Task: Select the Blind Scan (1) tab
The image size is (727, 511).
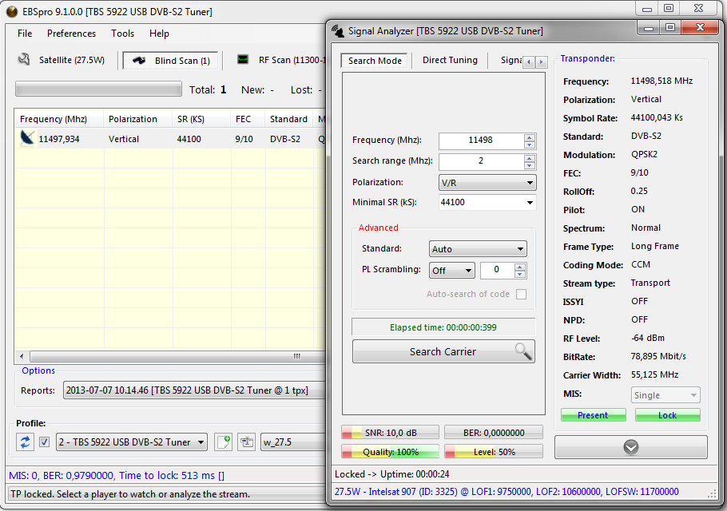Action: [171, 61]
